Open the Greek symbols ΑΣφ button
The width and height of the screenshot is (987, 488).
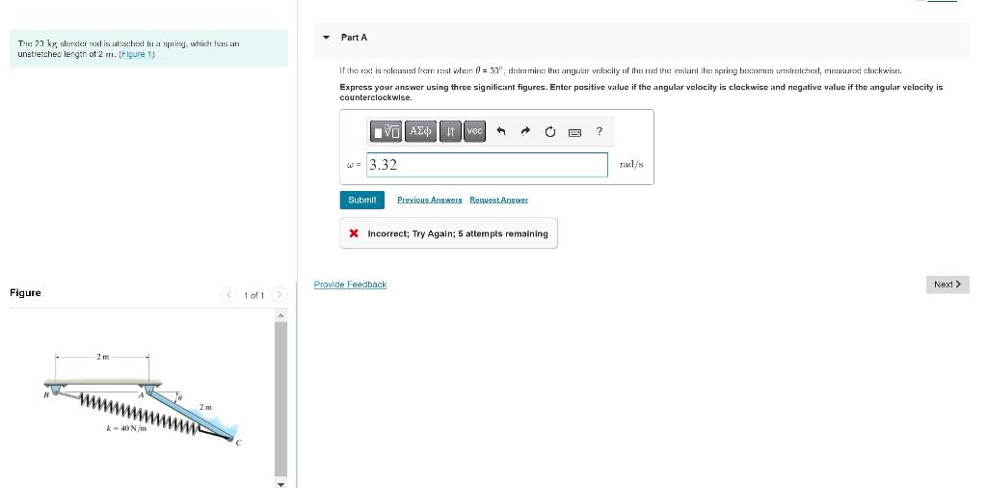pyautogui.click(x=420, y=131)
